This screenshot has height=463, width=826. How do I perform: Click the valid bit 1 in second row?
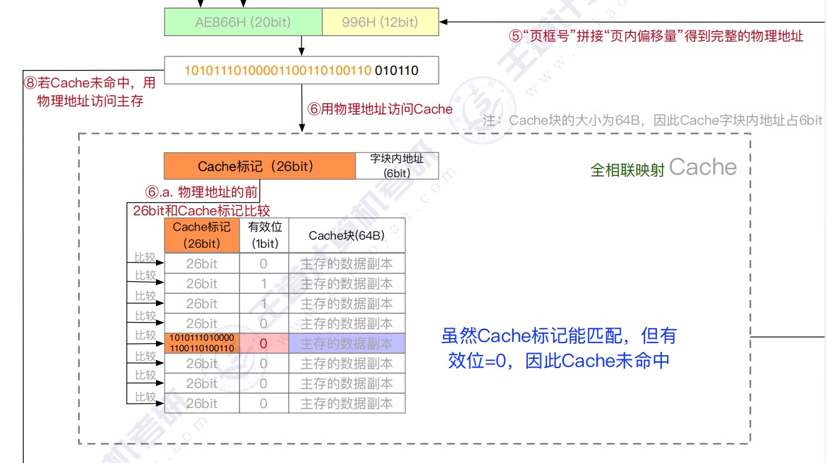click(264, 283)
